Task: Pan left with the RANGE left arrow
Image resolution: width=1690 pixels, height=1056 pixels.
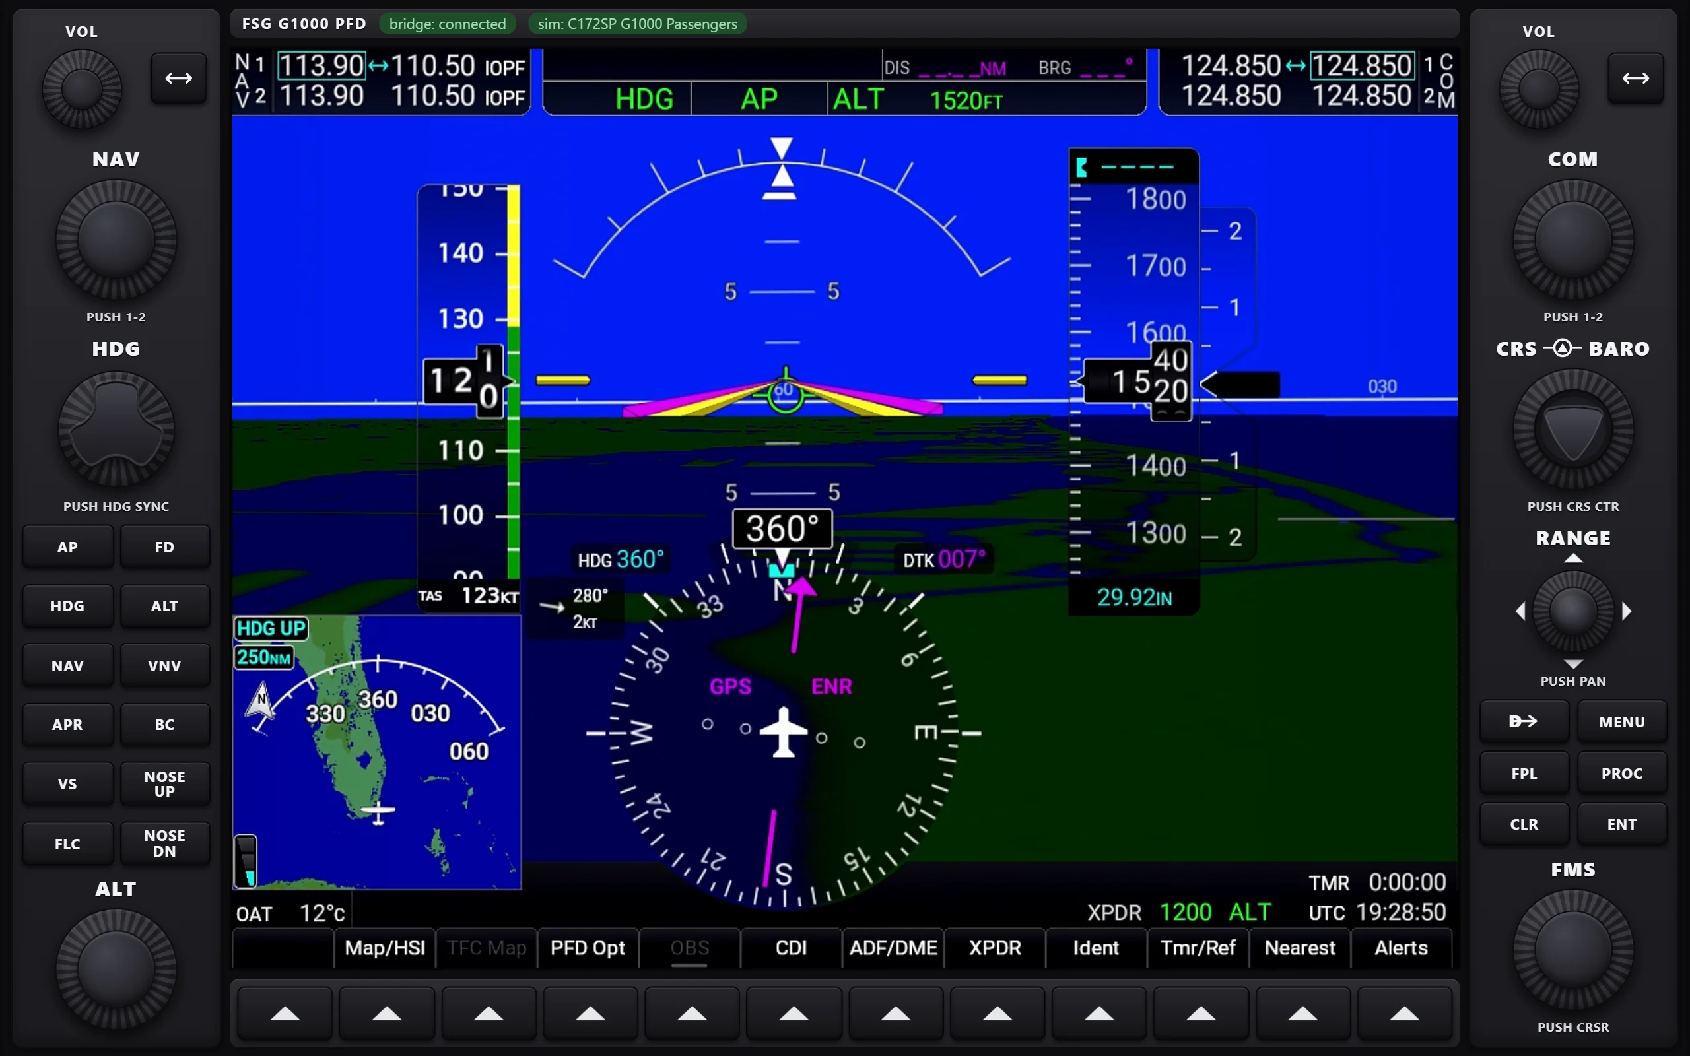Action: 1520,611
